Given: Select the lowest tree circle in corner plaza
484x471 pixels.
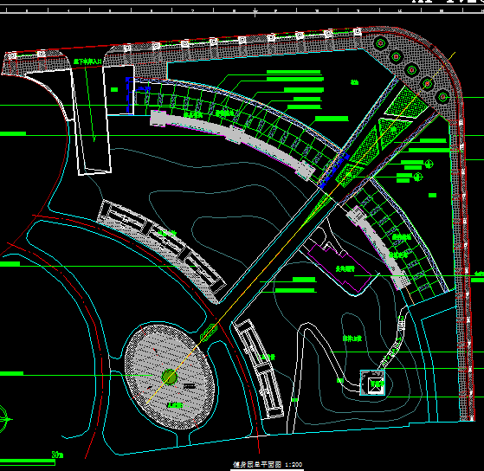Looking at the screenshot, I should [443, 97].
